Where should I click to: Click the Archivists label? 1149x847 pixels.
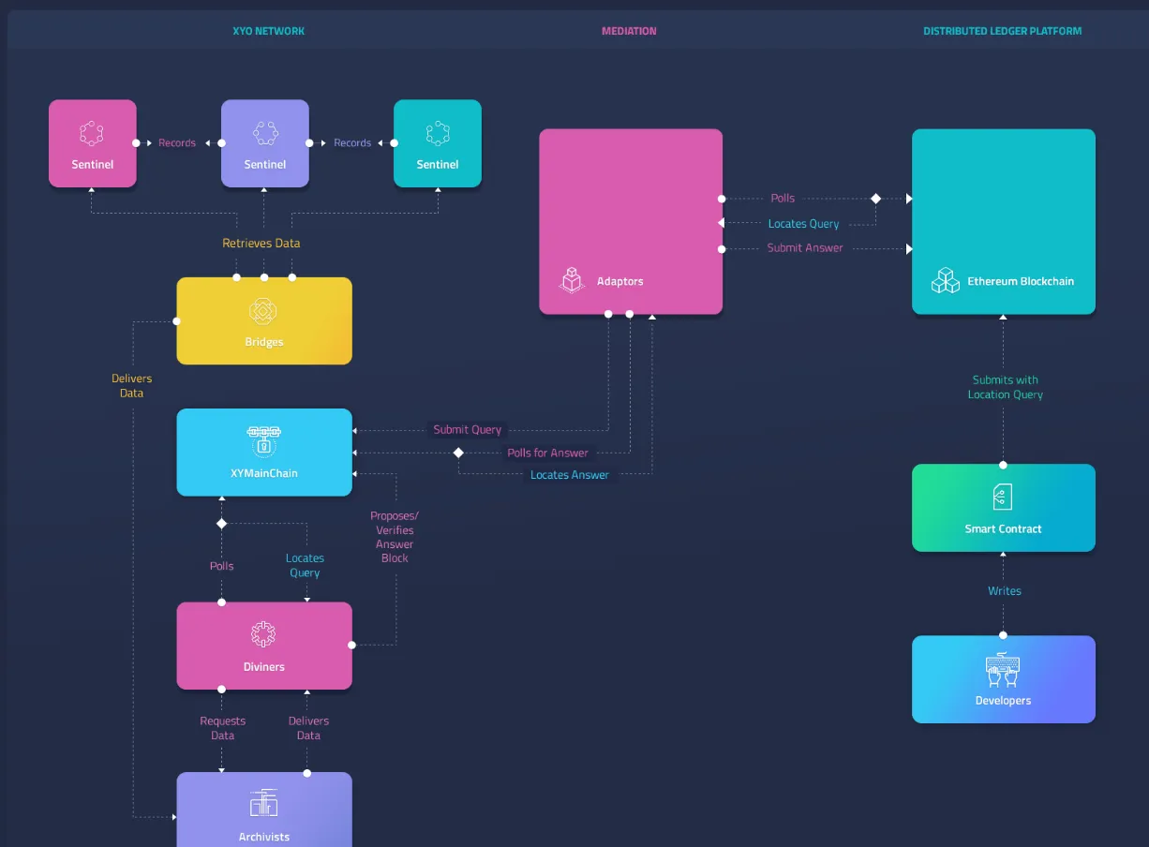264,837
